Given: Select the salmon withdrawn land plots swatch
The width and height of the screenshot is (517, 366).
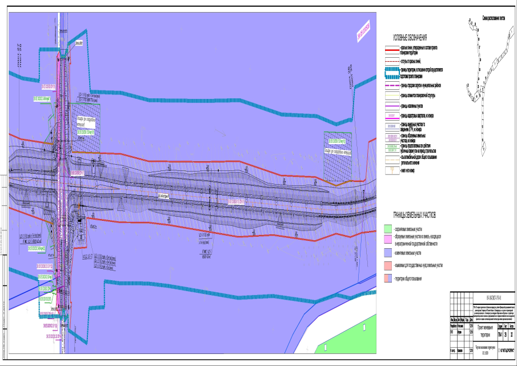Looking at the screenshot, I should tap(388, 265).
